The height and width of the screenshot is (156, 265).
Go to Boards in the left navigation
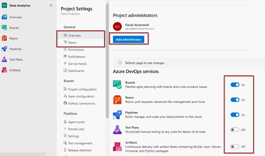[x=14, y=28]
